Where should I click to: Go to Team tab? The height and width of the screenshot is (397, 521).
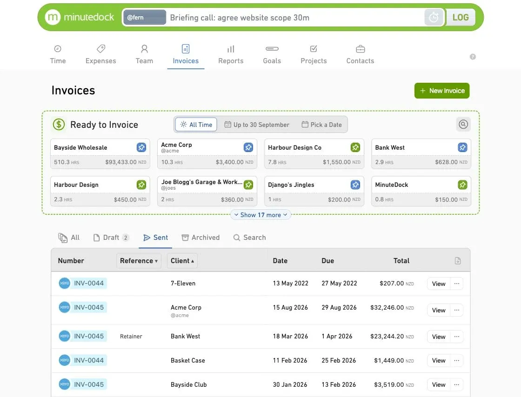point(144,54)
